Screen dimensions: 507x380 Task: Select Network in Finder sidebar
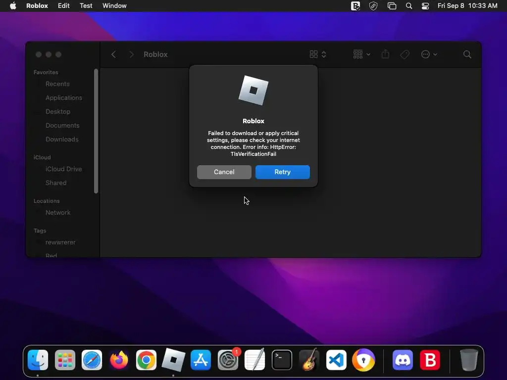(58, 213)
